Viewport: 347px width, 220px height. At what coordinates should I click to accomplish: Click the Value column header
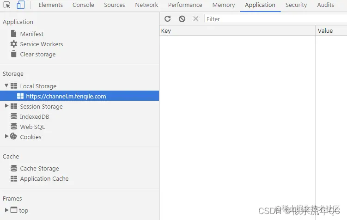331,31
